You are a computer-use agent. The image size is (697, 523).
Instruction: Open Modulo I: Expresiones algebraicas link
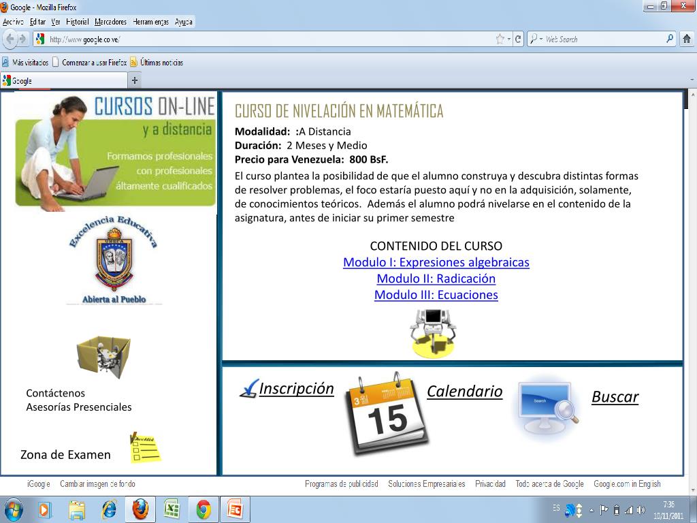tap(436, 262)
